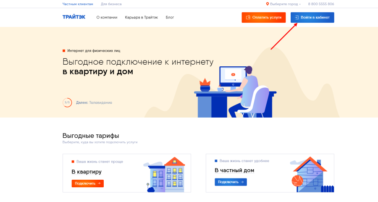Click the apartment building illustration
This screenshot has height=202, width=378.
(x=164, y=175)
